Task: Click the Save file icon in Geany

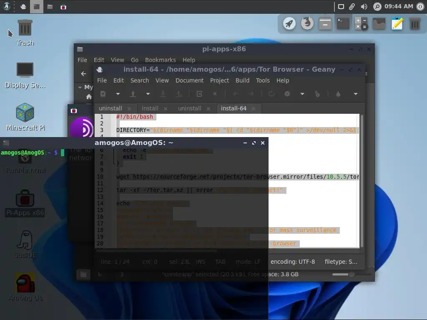Action: (163, 94)
